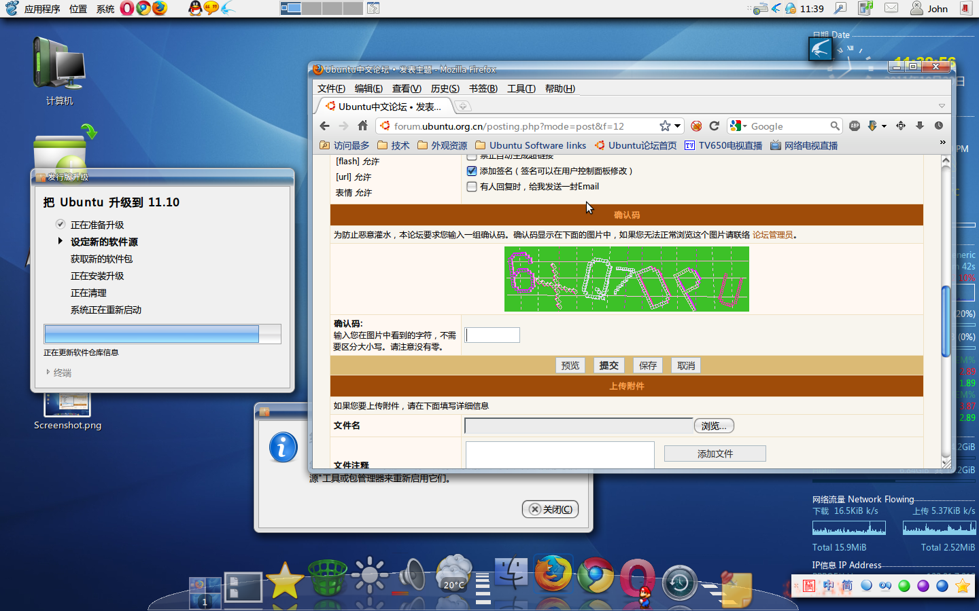979x611 pixels.
Task: Open the bookmark star dropdown arrow
Action: tap(678, 126)
